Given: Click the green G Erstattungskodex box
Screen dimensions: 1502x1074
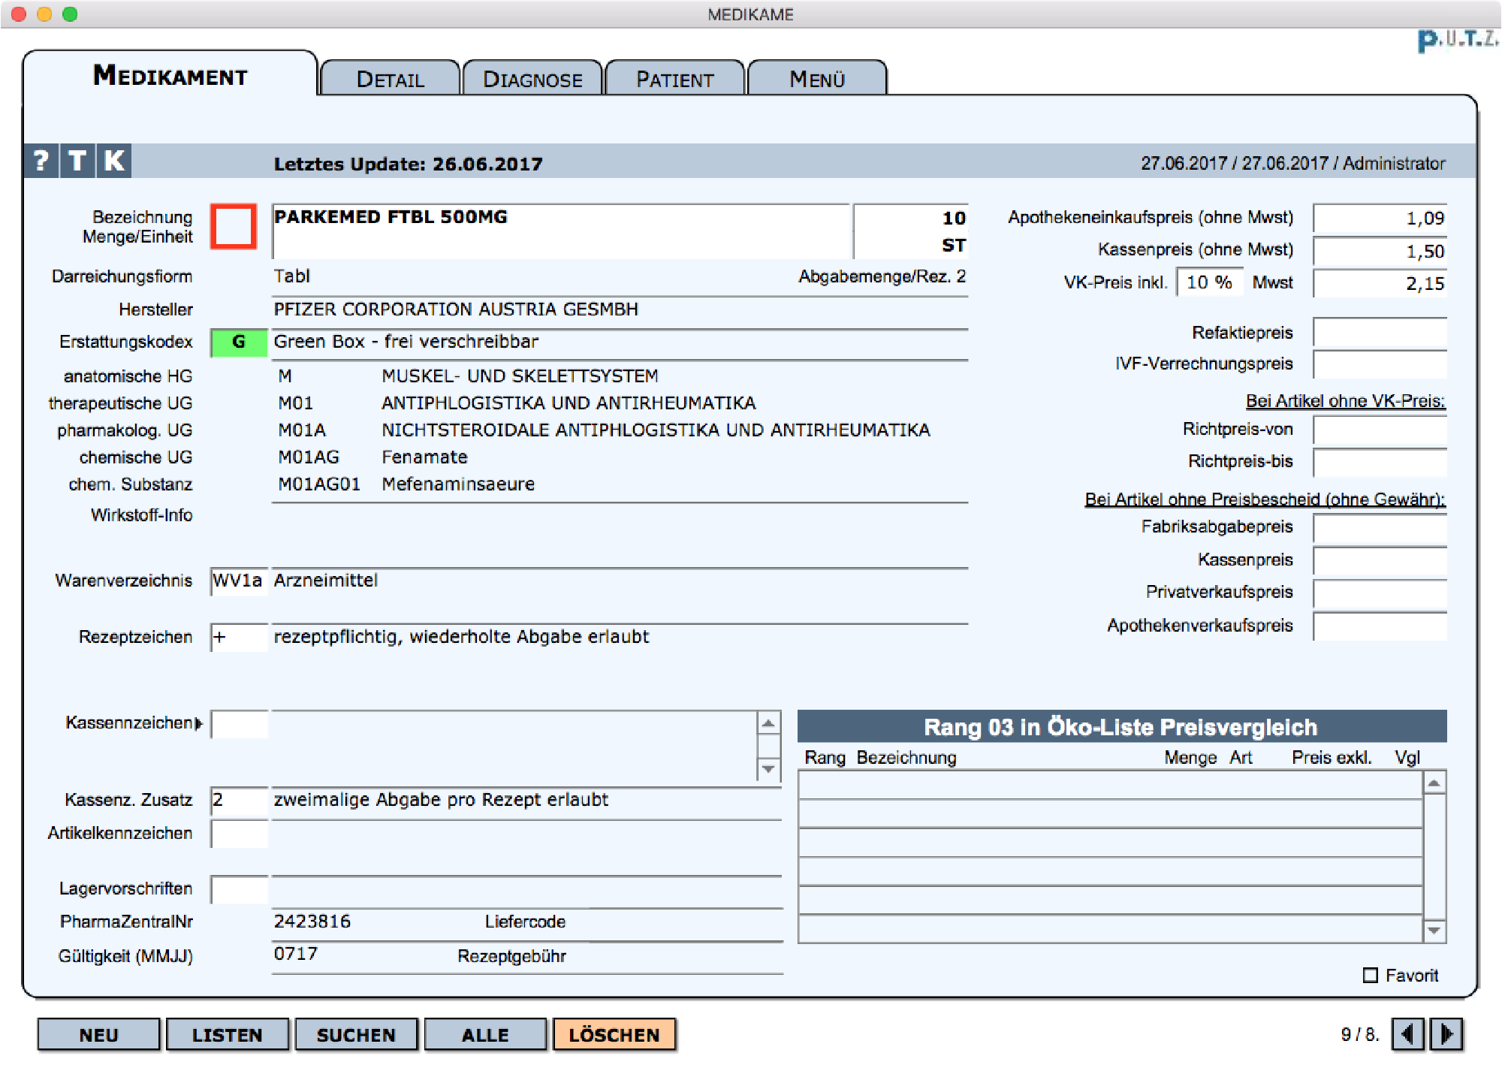Looking at the screenshot, I should point(239,342).
